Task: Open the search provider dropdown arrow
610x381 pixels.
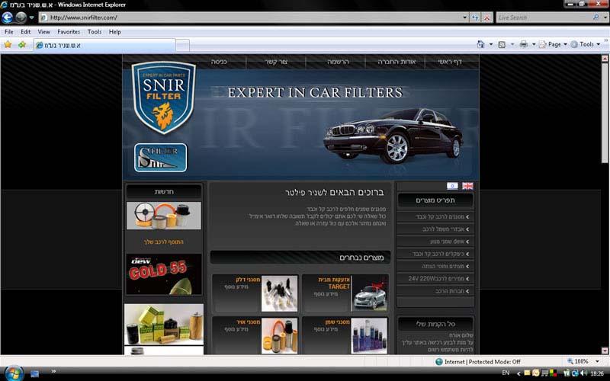Action: [x=605, y=18]
